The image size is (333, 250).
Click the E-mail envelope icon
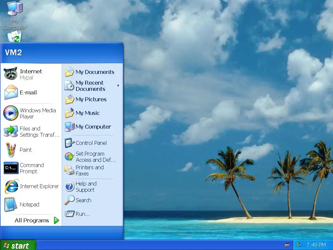(x=11, y=92)
